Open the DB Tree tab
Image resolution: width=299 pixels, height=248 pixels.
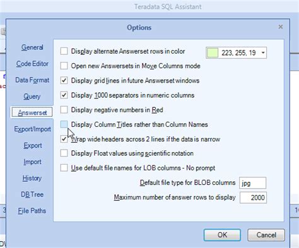pyautogui.click(x=32, y=194)
